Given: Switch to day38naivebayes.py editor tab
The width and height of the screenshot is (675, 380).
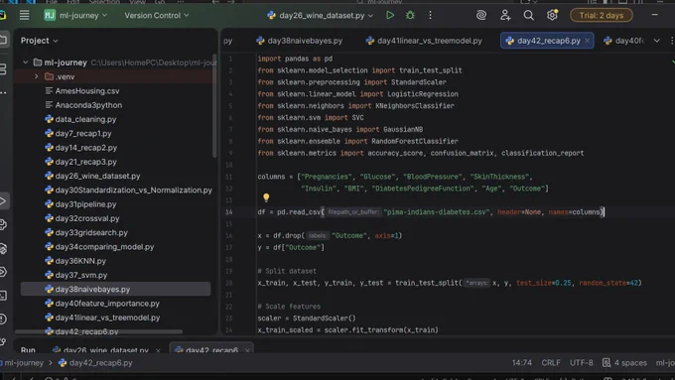Looking at the screenshot, I should 299,41.
